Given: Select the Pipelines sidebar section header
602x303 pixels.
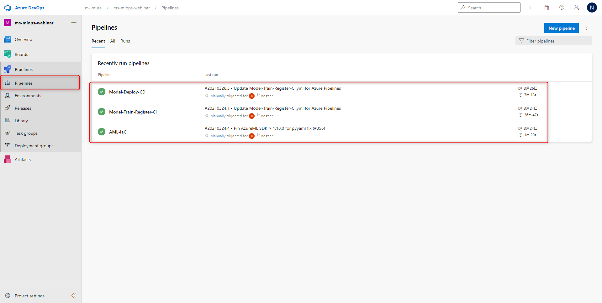Looking at the screenshot, I should coord(41,69).
